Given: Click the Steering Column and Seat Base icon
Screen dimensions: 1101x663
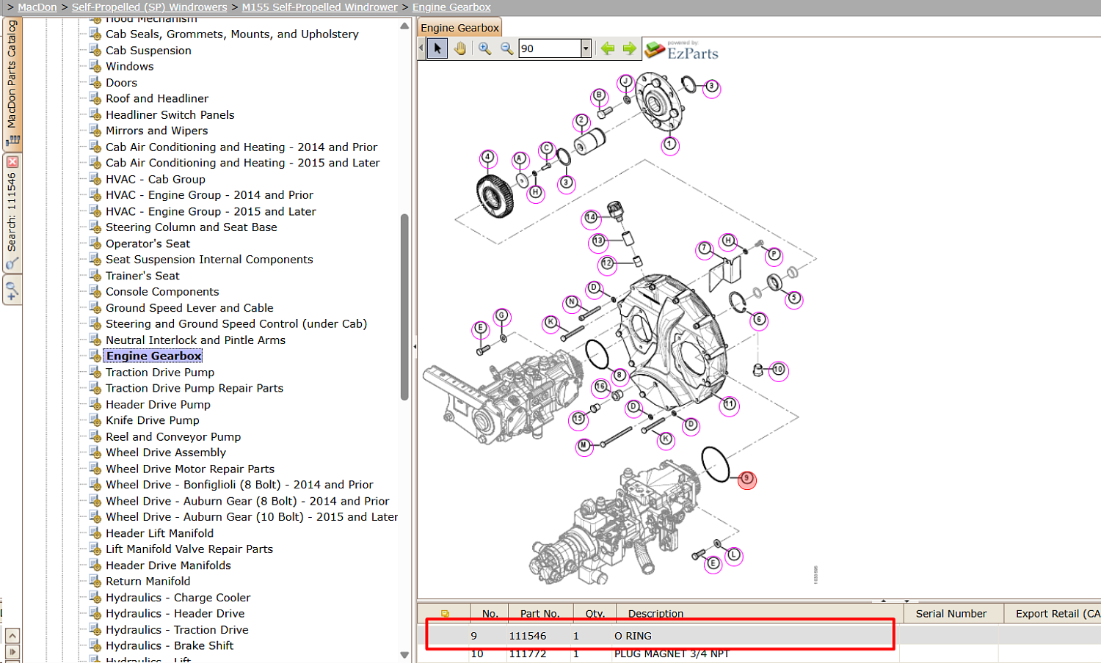Looking at the screenshot, I should coord(95,227).
